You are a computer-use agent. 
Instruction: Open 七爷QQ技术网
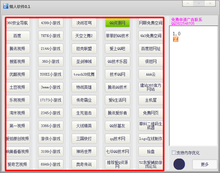pyautogui.click(x=118, y=151)
